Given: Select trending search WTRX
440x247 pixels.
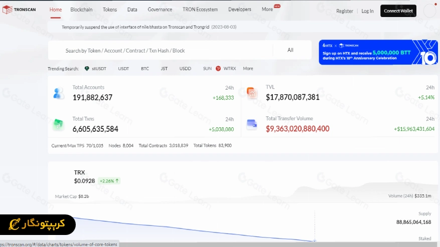Looking at the screenshot, I should [x=230, y=69].
